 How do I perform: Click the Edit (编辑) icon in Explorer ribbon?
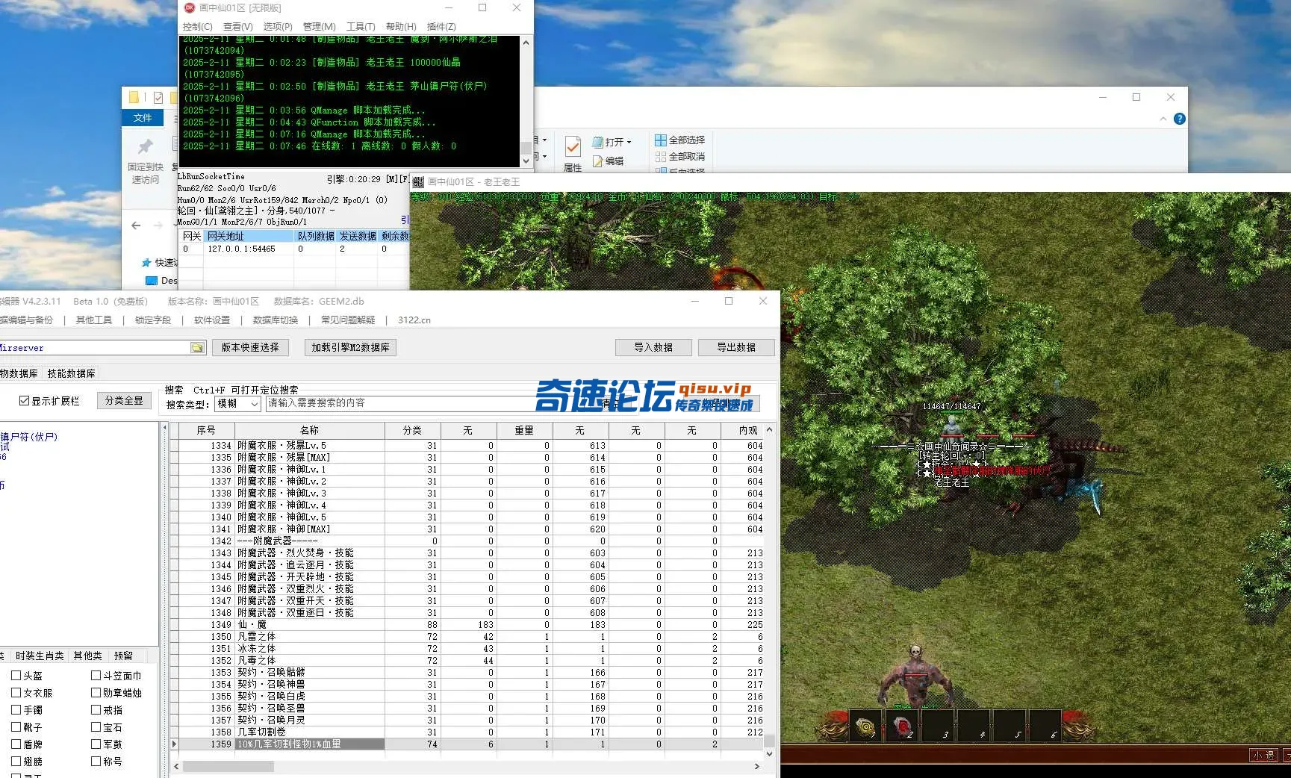[x=598, y=161]
